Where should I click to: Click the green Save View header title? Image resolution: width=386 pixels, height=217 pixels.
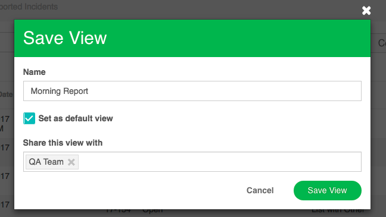tap(65, 38)
